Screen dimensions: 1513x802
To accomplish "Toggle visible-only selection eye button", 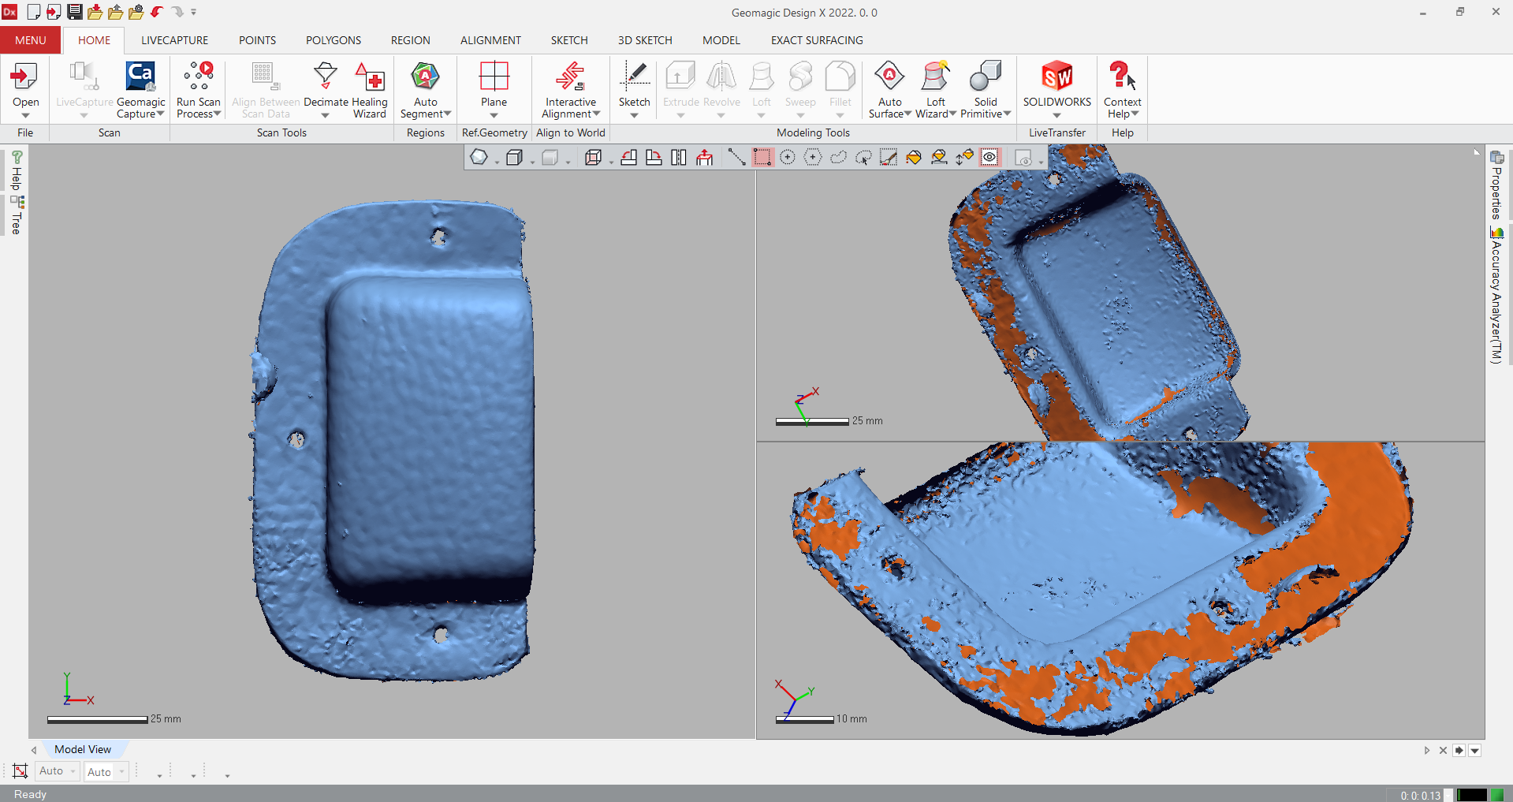I will pos(989,158).
